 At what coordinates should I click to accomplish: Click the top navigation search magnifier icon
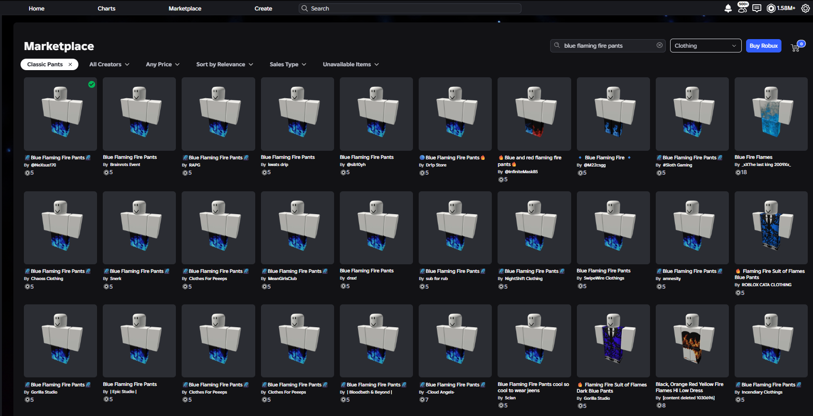point(304,8)
